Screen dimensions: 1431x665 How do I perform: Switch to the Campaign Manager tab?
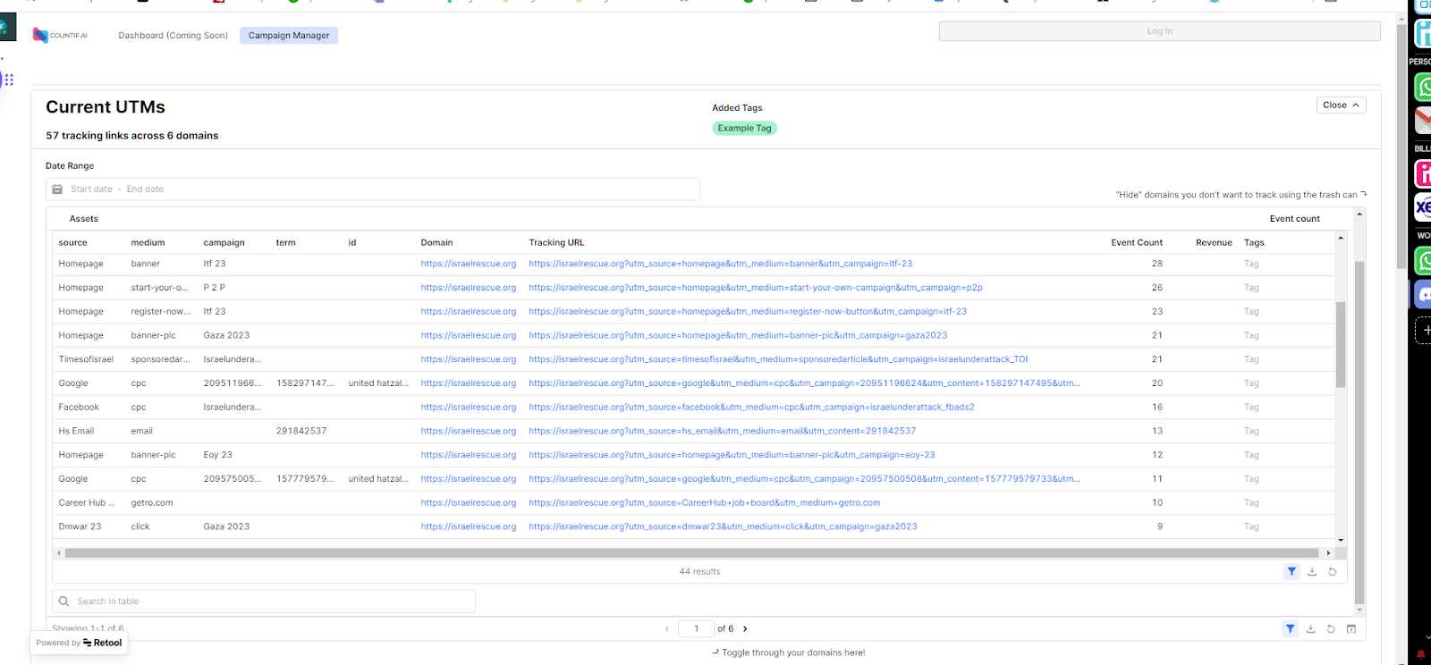(289, 36)
